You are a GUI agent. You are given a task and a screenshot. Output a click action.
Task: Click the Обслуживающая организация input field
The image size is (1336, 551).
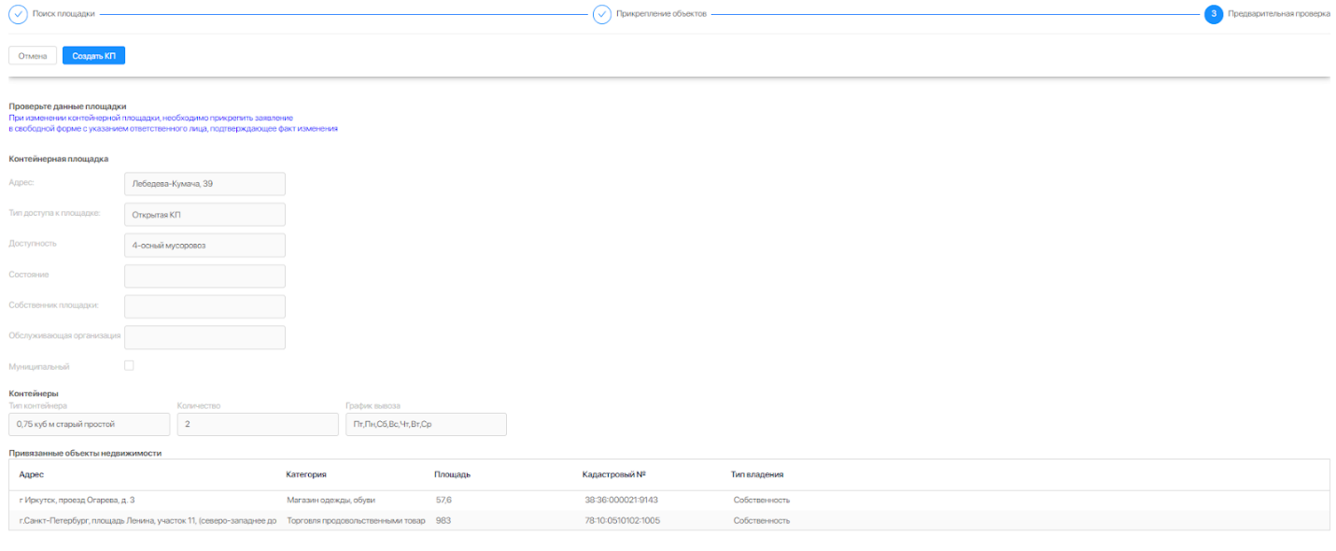click(204, 337)
